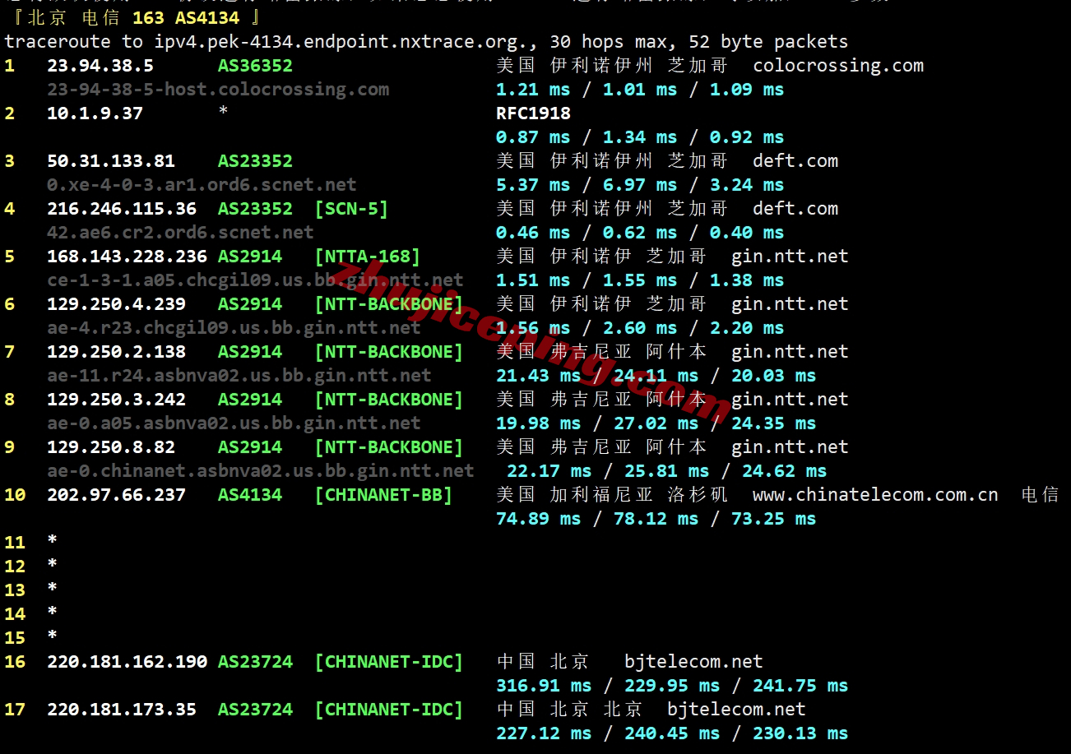Screen dimensions: 1071x754
Task: Click the IP address 129.250.2.138
Action: point(116,352)
